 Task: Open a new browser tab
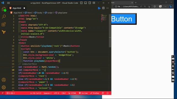tap(136, 2)
